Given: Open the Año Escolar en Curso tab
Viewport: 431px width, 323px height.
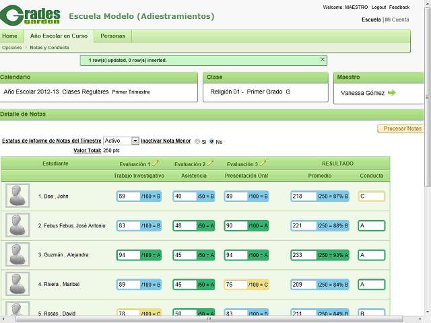Looking at the screenshot, I should (x=59, y=36).
